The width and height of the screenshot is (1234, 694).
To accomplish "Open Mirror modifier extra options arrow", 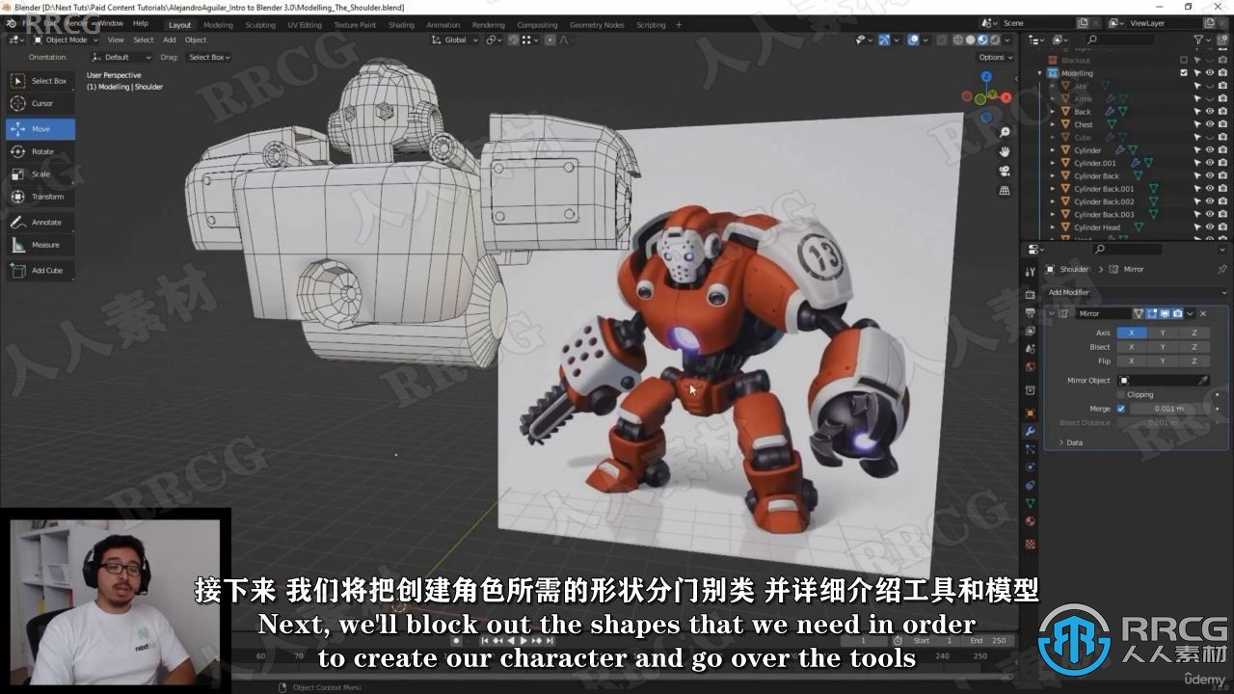I will coord(1191,313).
